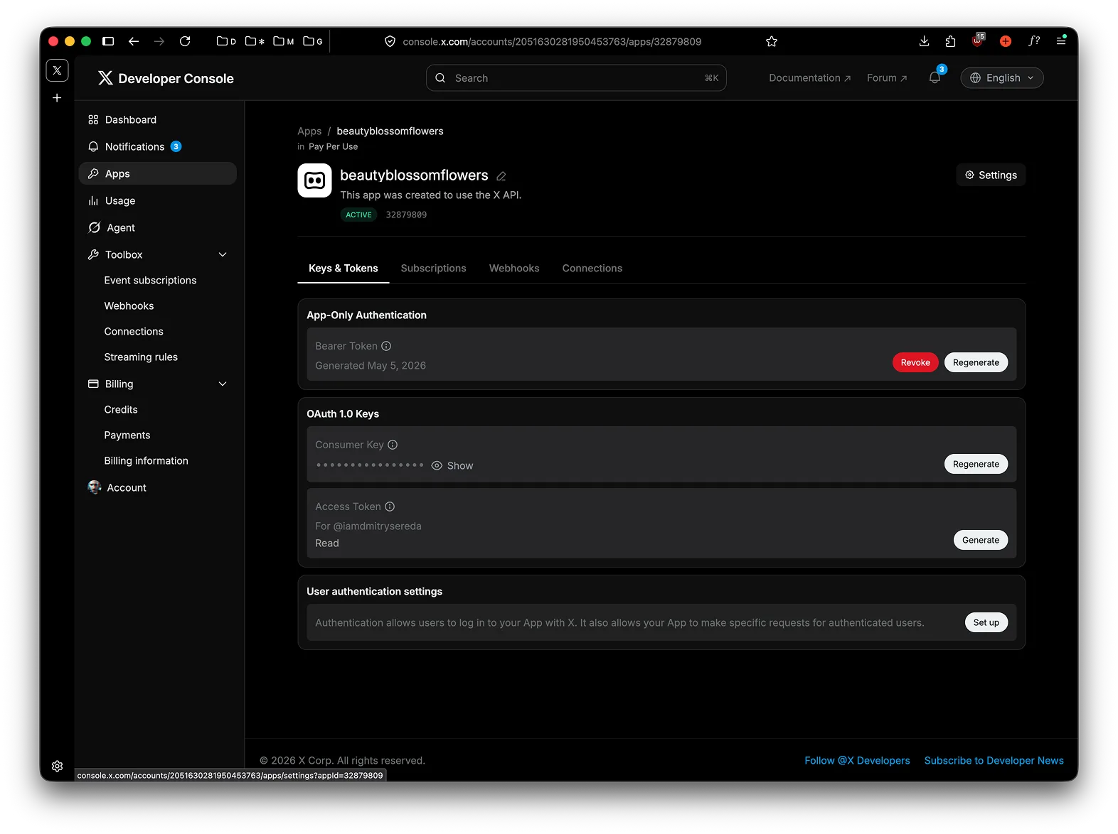Edit the app name with the pencil icon

[501, 176]
